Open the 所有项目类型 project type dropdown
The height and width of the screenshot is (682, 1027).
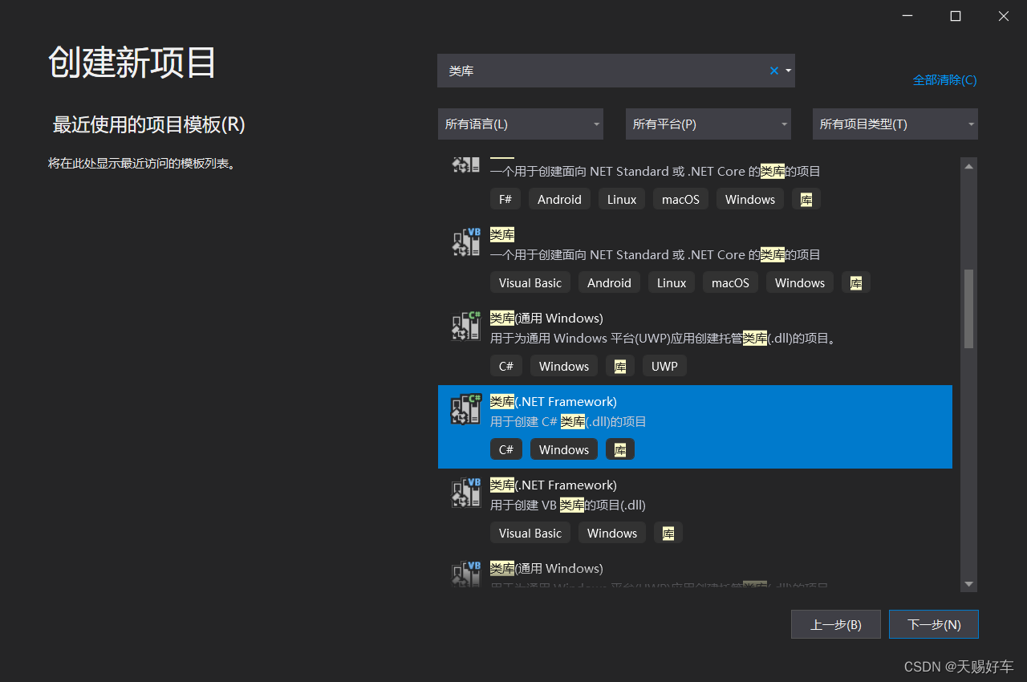895,124
